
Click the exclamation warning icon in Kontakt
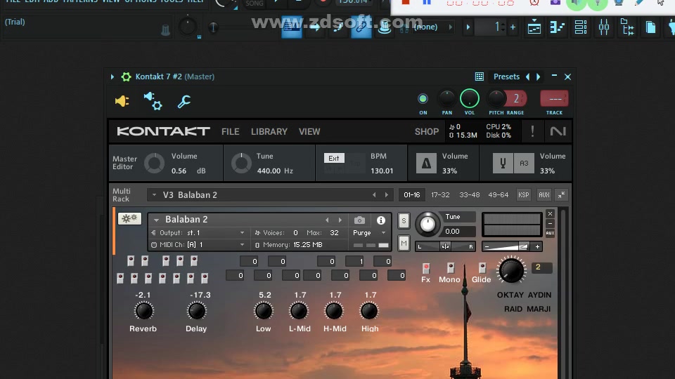click(x=532, y=131)
